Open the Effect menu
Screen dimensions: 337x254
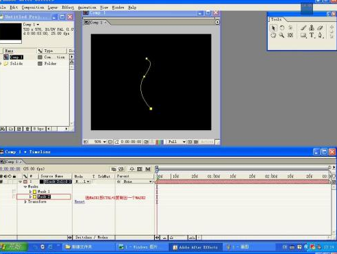[68, 8]
